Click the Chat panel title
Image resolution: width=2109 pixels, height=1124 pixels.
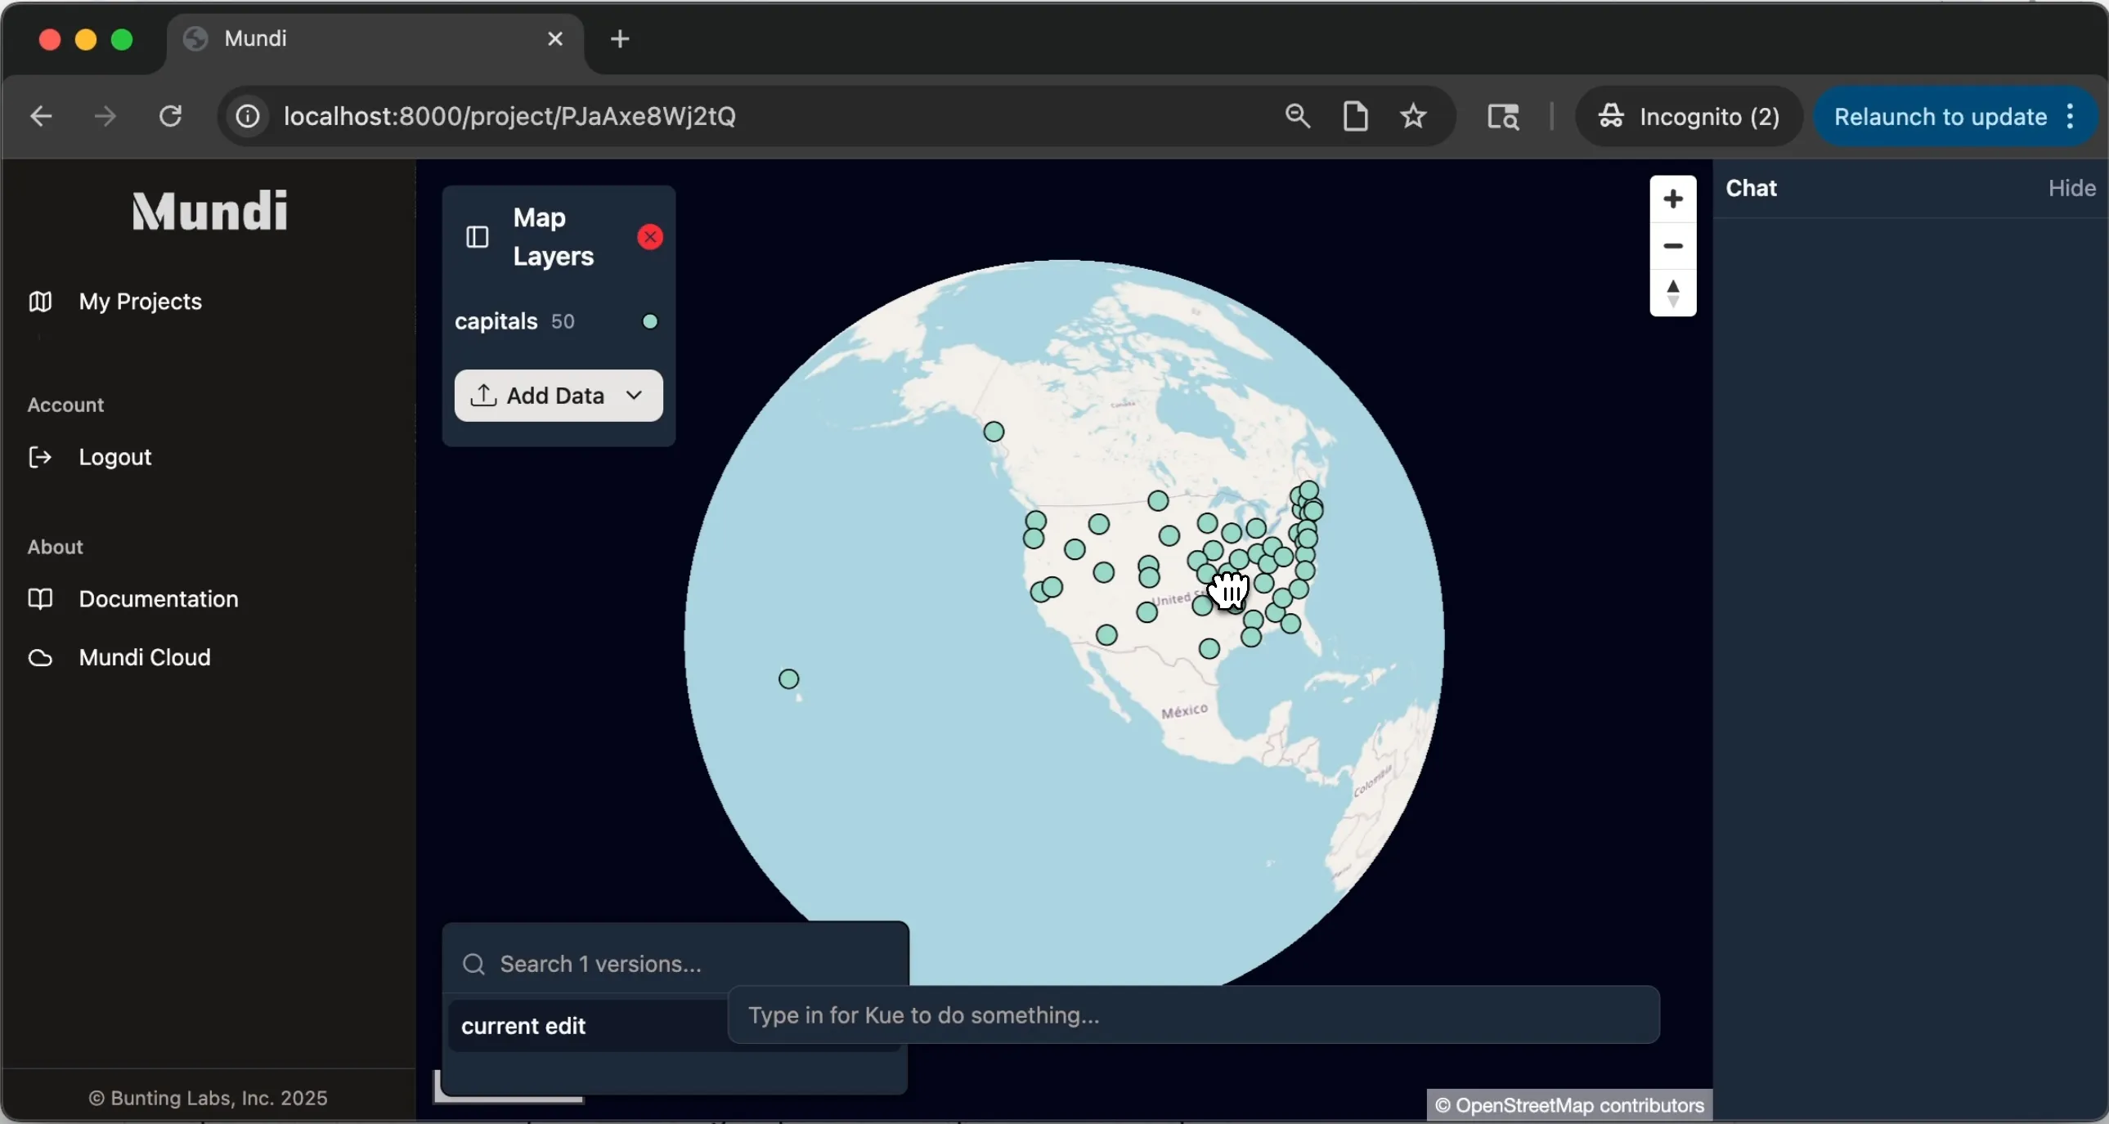(x=1750, y=188)
